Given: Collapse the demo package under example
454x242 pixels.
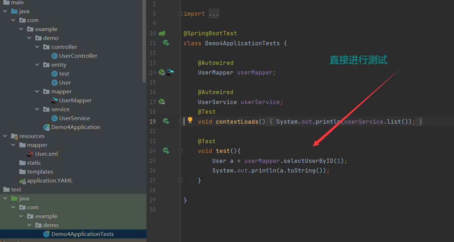Looking at the screenshot, I should pyautogui.click(x=29, y=38).
